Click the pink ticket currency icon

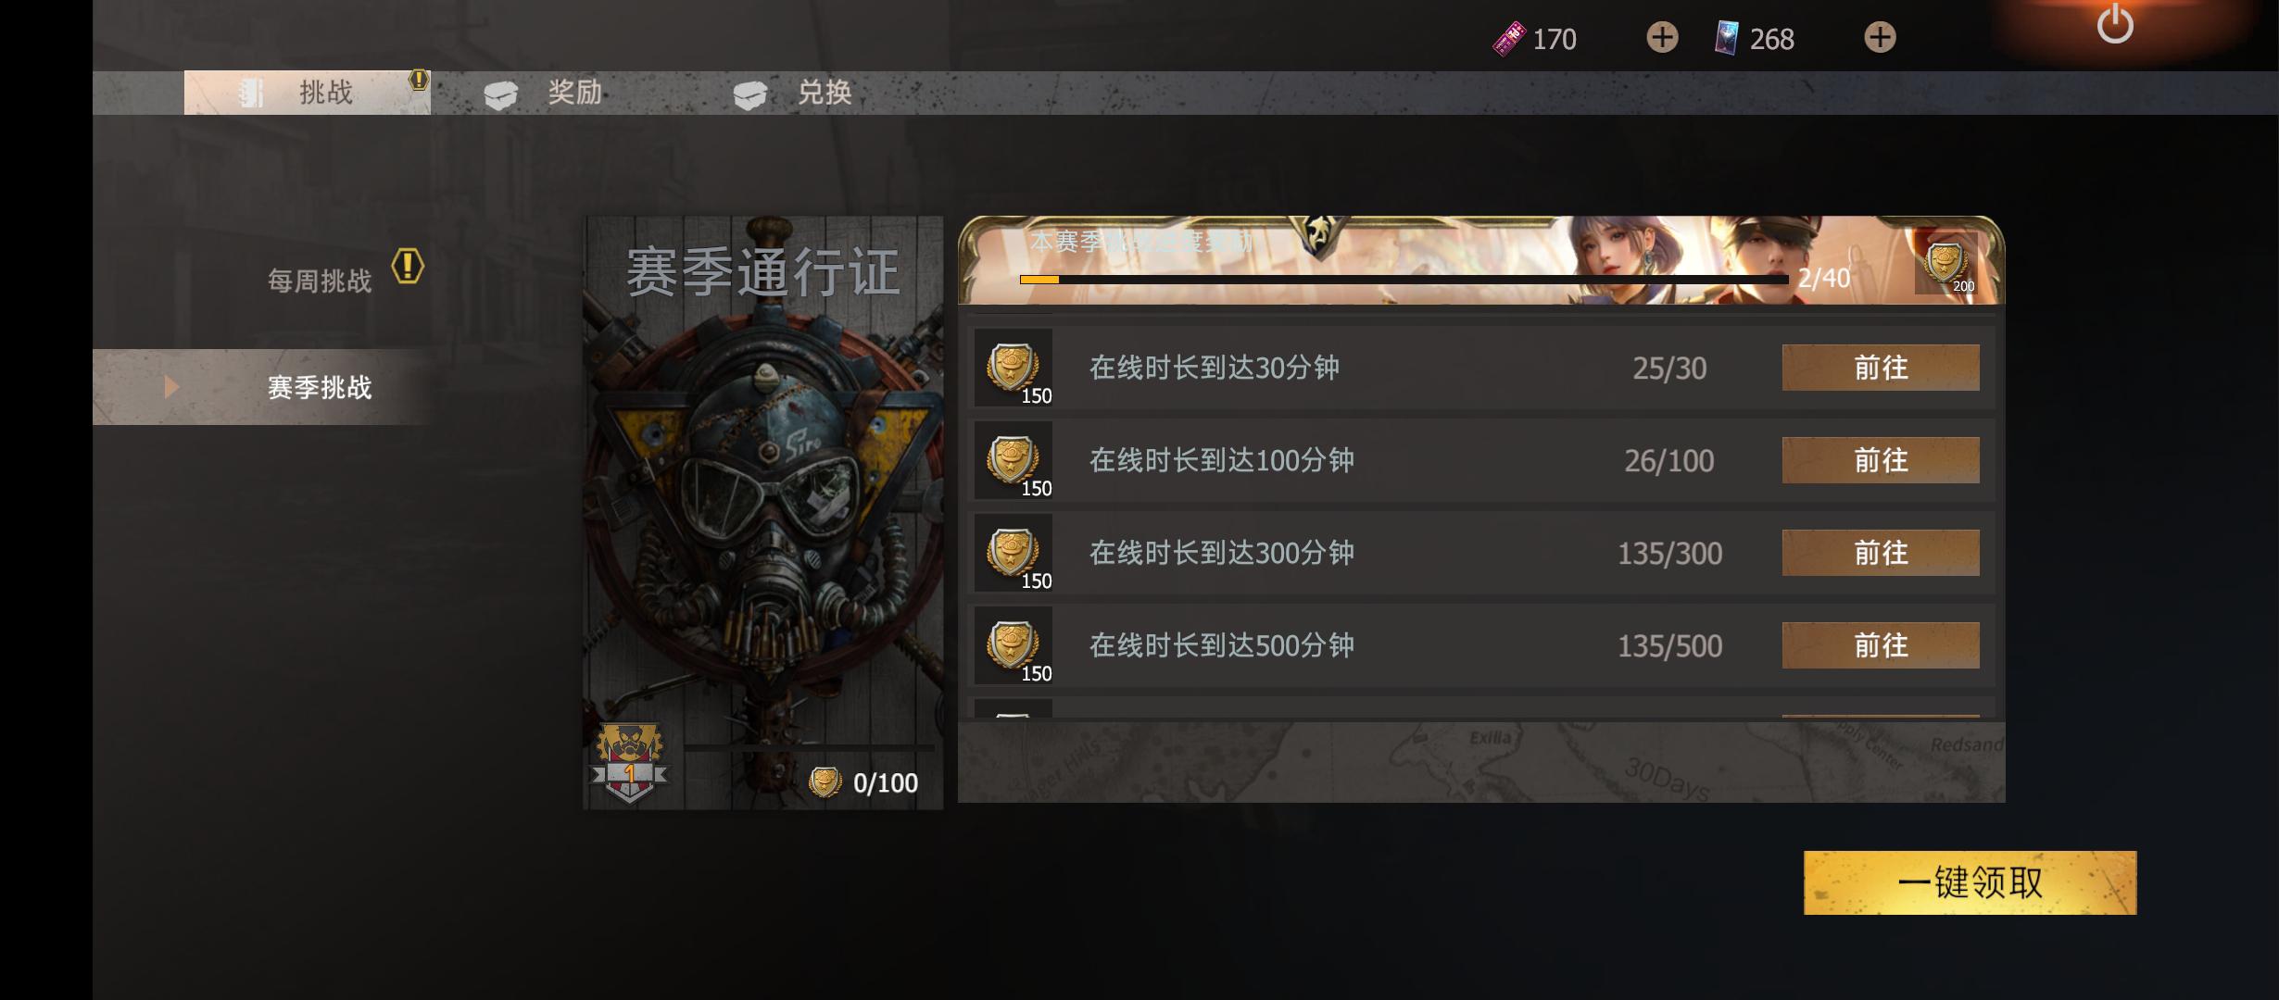pos(1509,38)
